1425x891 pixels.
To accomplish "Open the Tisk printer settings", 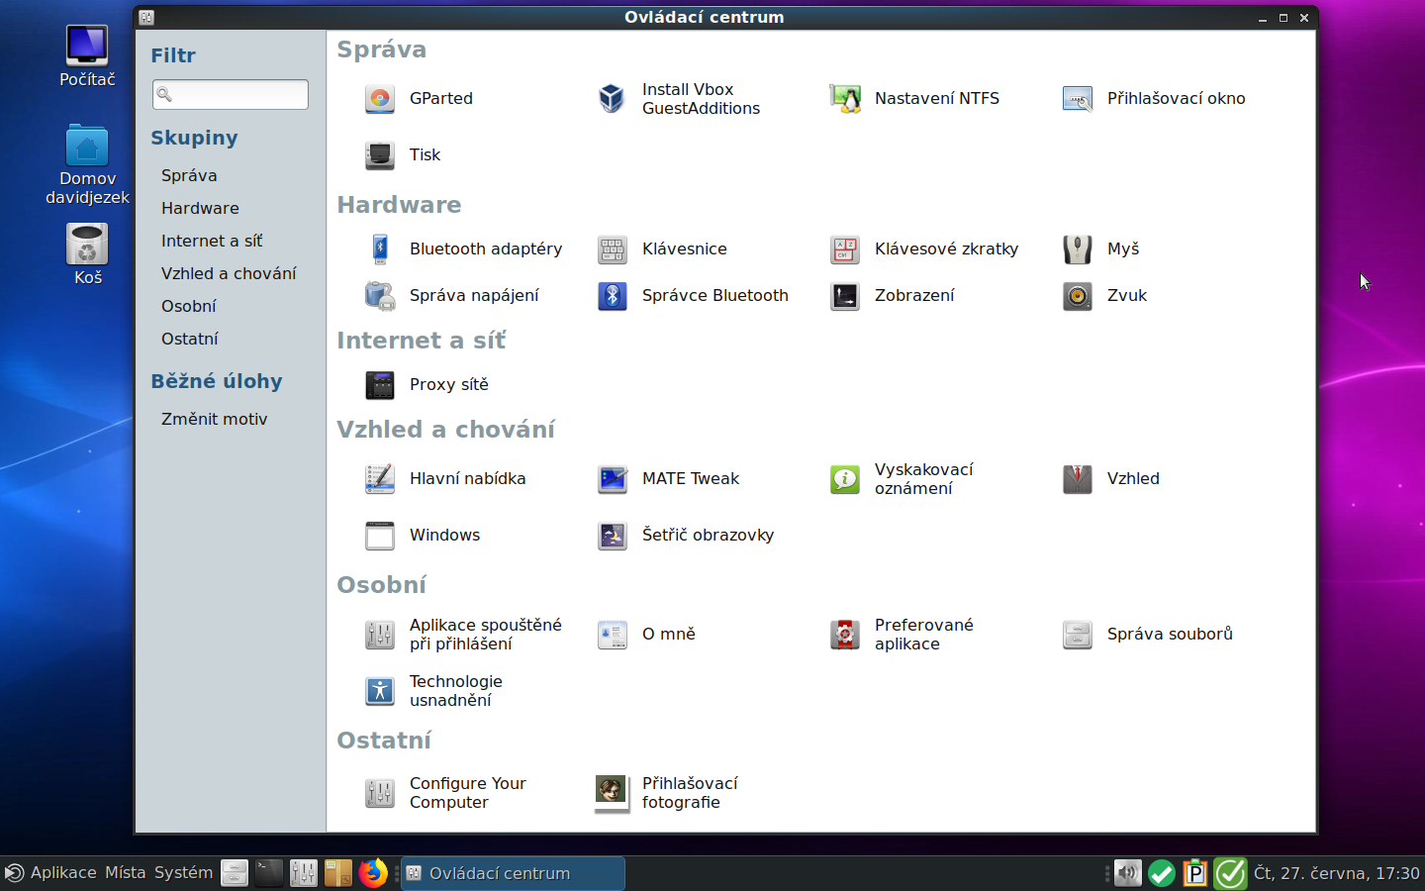I will 403,155.
